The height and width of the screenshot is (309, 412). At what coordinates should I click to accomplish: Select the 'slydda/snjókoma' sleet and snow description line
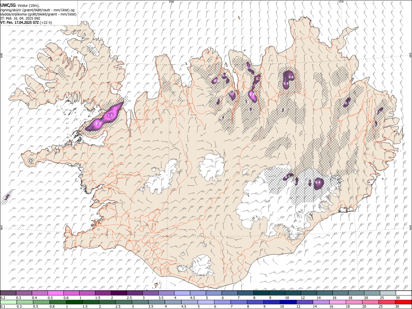(x=38, y=14)
